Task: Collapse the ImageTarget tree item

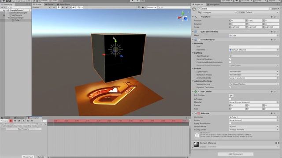Action: pos(8,18)
